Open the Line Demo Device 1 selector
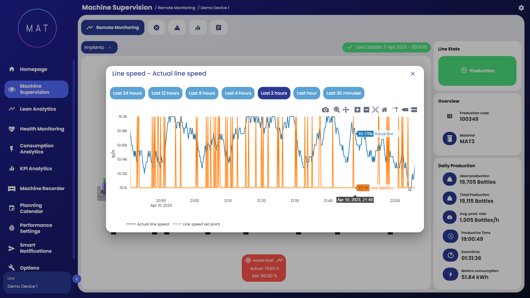 pos(37,283)
